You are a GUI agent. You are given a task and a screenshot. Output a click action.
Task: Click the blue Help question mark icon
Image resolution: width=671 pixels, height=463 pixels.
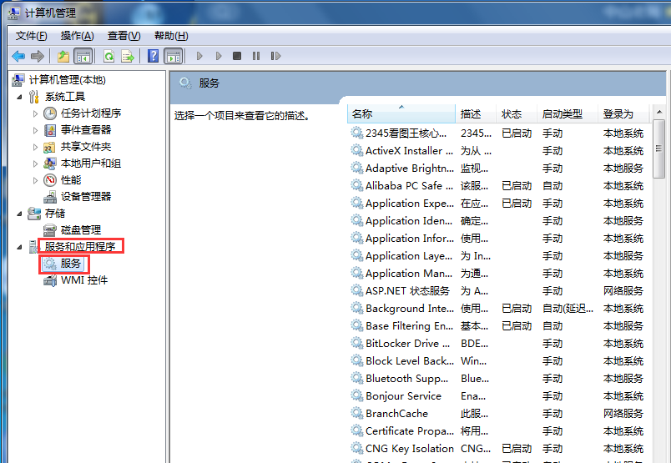point(153,56)
